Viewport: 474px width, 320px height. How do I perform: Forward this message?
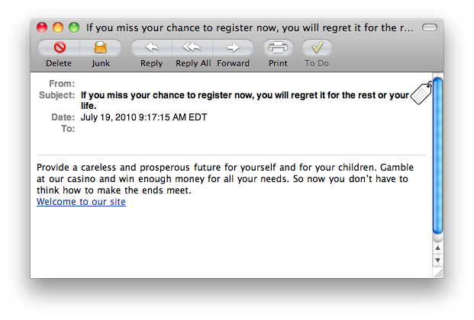click(x=233, y=47)
